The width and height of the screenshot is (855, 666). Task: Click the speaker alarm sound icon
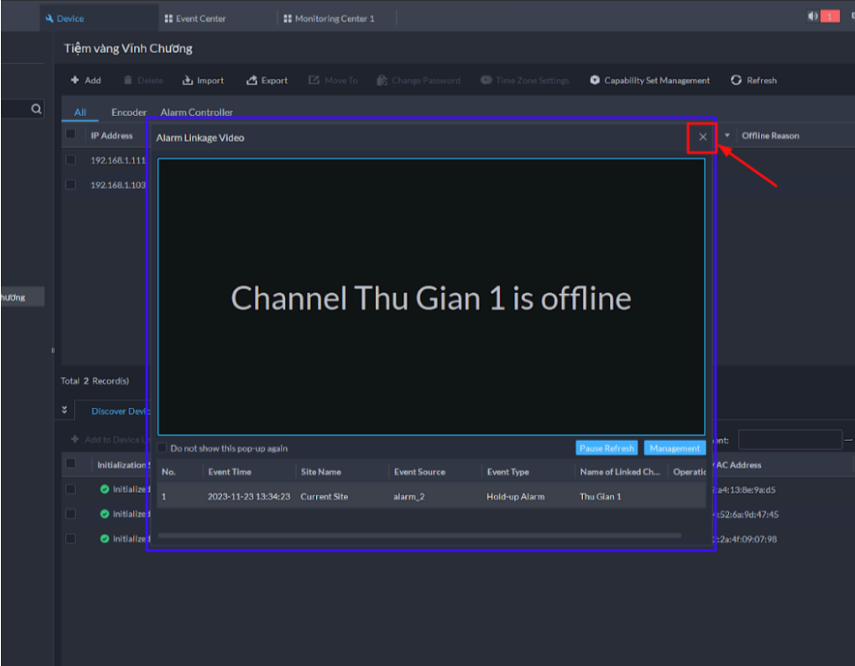[813, 17]
